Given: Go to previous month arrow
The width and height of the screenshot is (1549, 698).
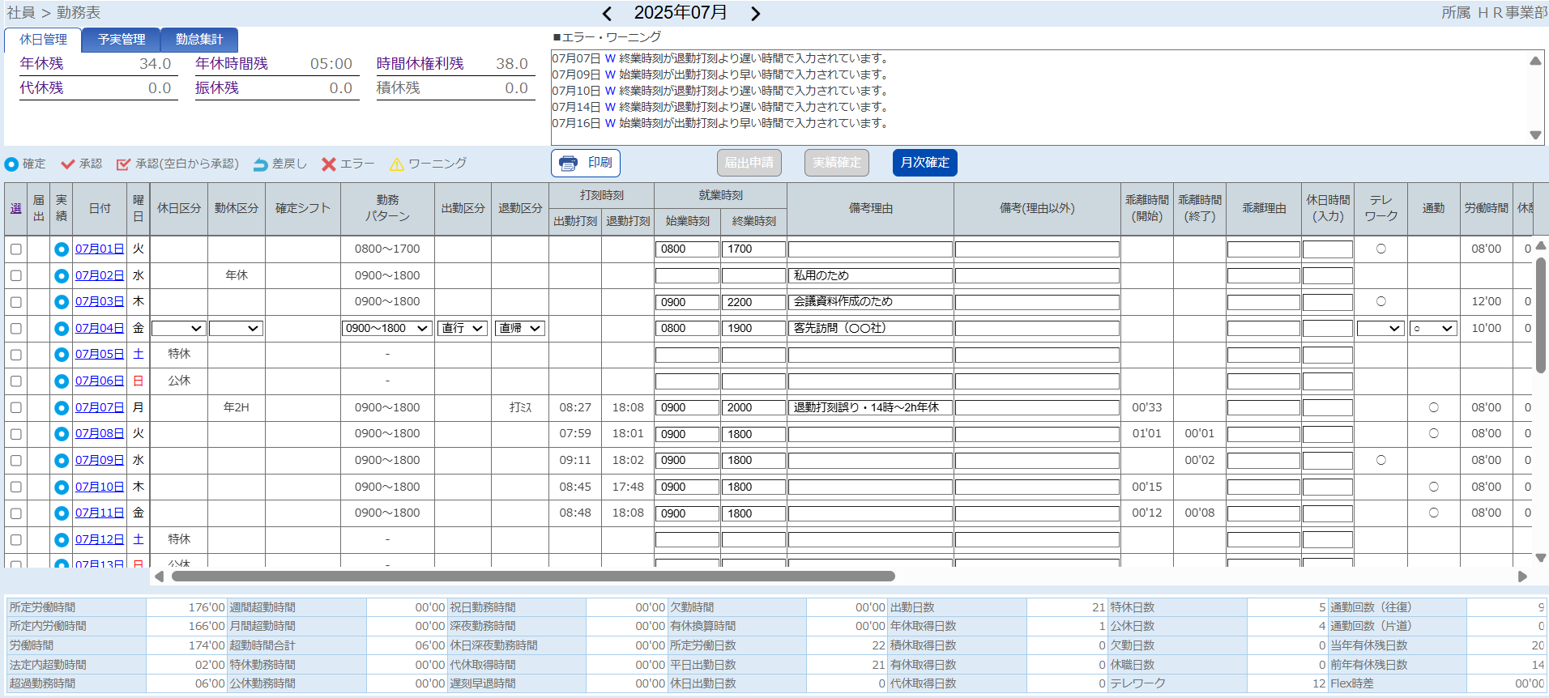Looking at the screenshot, I should [x=607, y=14].
